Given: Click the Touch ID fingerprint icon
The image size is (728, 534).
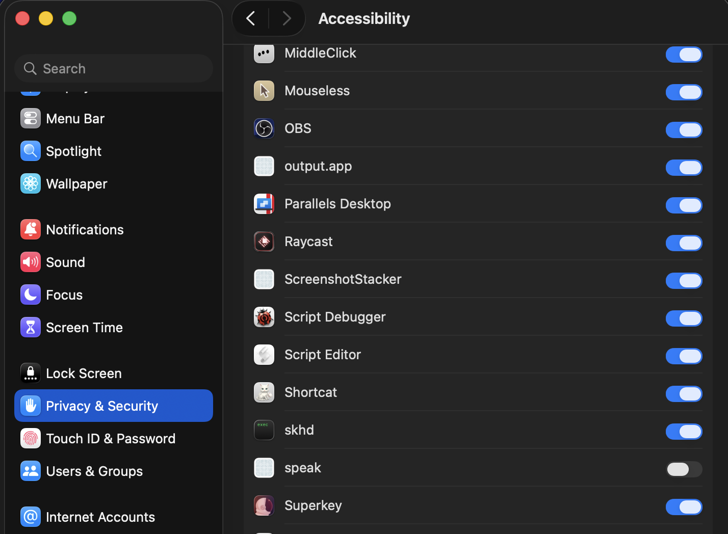Looking at the screenshot, I should click(x=30, y=438).
